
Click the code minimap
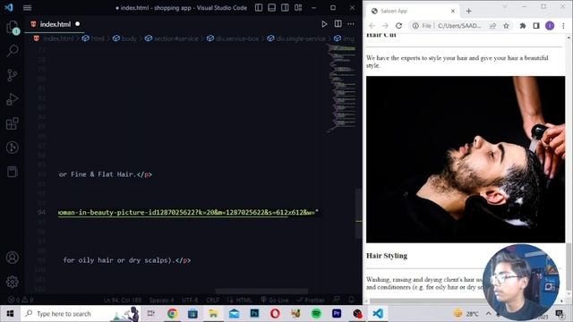point(342,88)
